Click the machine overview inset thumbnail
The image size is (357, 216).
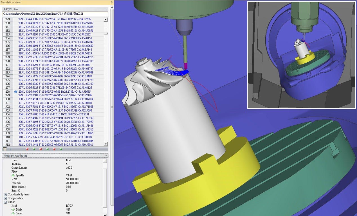(302, 55)
